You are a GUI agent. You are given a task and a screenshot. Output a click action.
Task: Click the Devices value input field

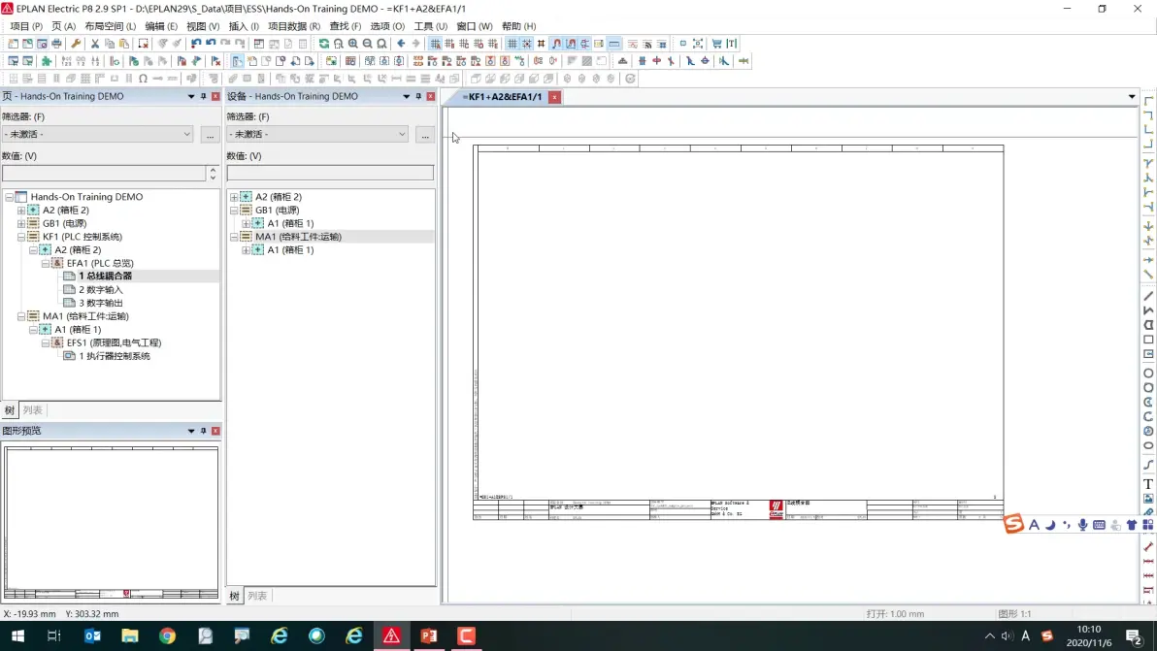coord(330,173)
